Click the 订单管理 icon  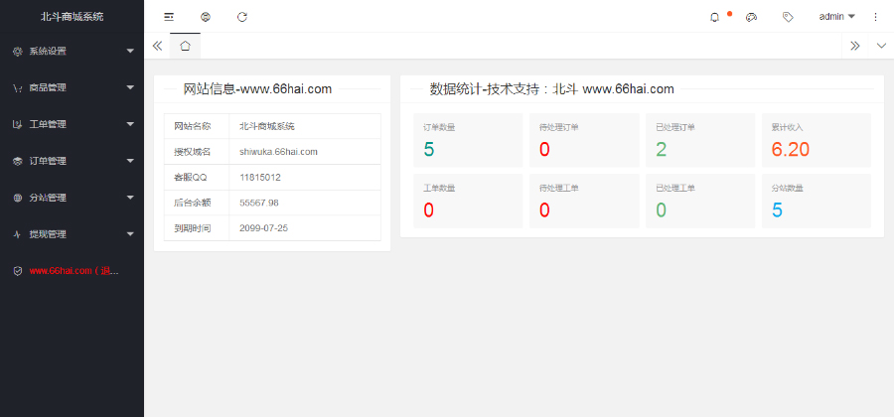coord(18,161)
